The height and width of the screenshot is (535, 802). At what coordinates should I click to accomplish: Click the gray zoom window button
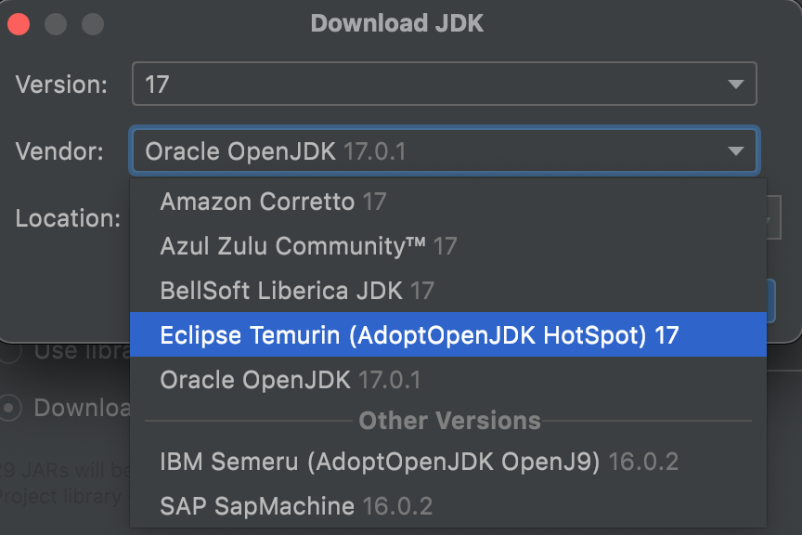[91, 24]
